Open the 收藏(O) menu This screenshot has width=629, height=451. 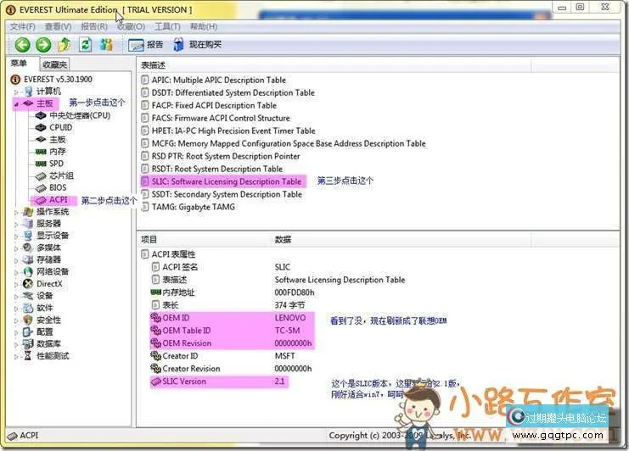click(x=131, y=27)
